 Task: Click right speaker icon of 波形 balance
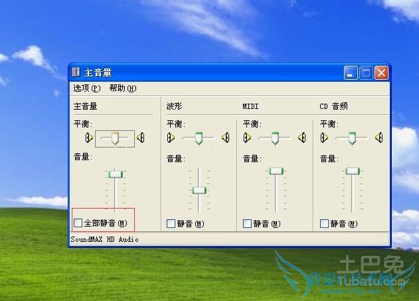coord(226,138)
